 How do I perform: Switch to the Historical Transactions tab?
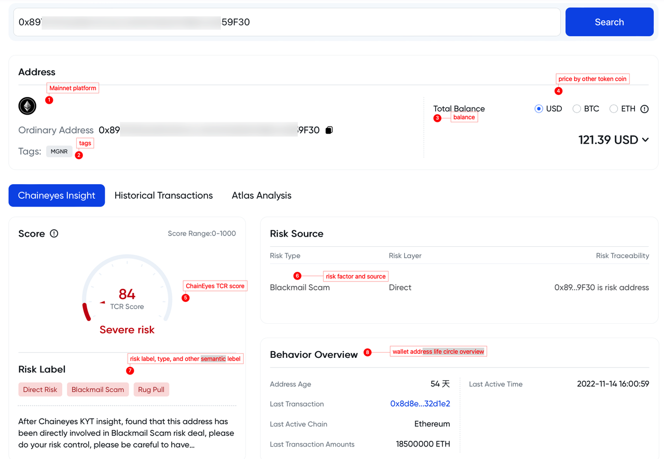[163, 196]
